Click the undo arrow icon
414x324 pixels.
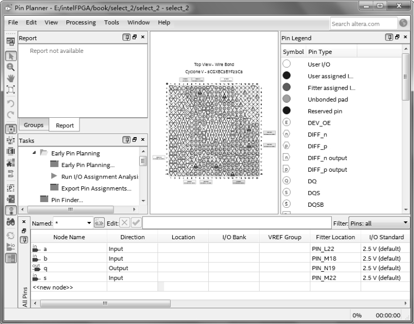pos(10,103)
